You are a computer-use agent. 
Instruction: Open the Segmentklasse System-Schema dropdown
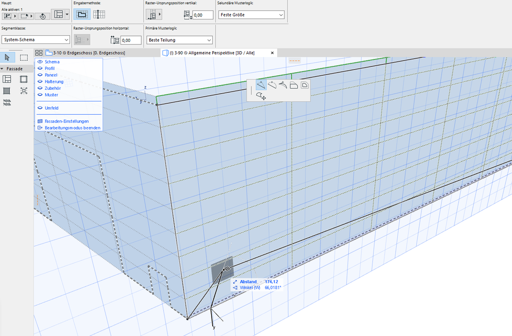(x=35, y=40)
